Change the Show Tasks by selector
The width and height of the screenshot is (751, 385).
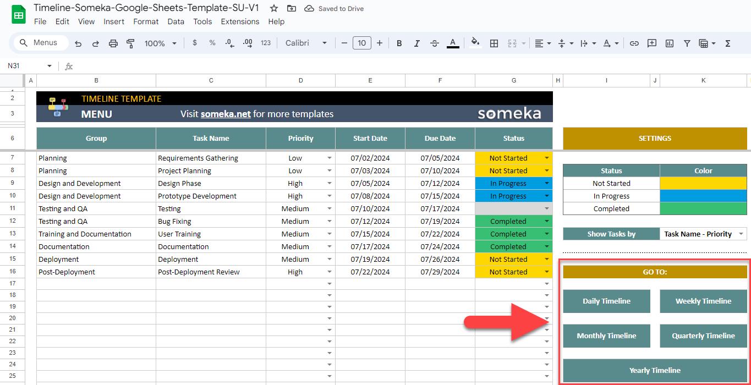coord(703,233)
